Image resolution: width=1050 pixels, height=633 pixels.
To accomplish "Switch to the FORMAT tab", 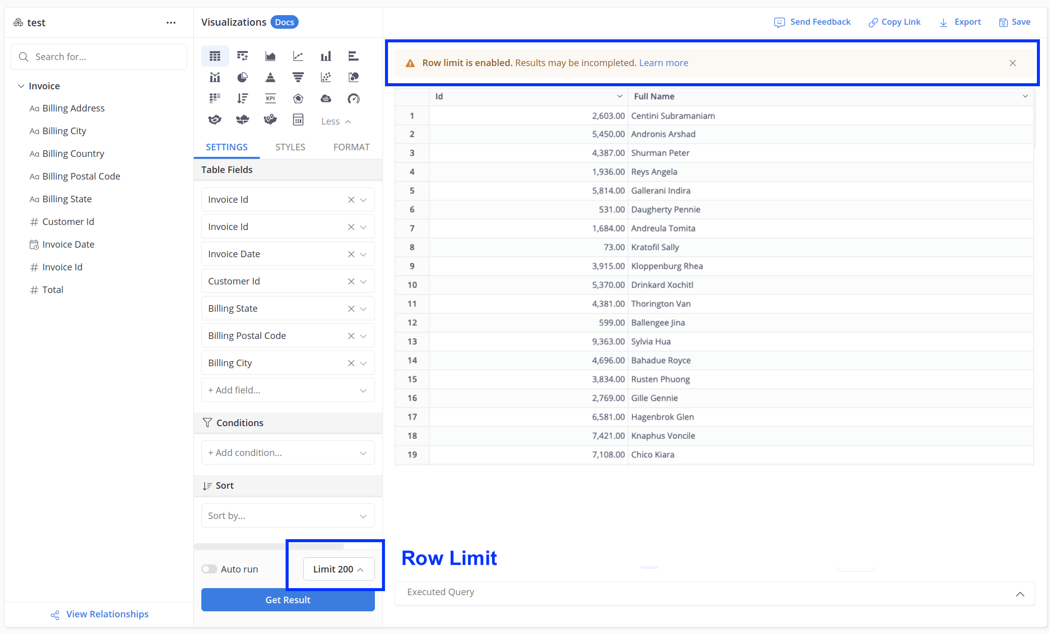I will (352, 147).
